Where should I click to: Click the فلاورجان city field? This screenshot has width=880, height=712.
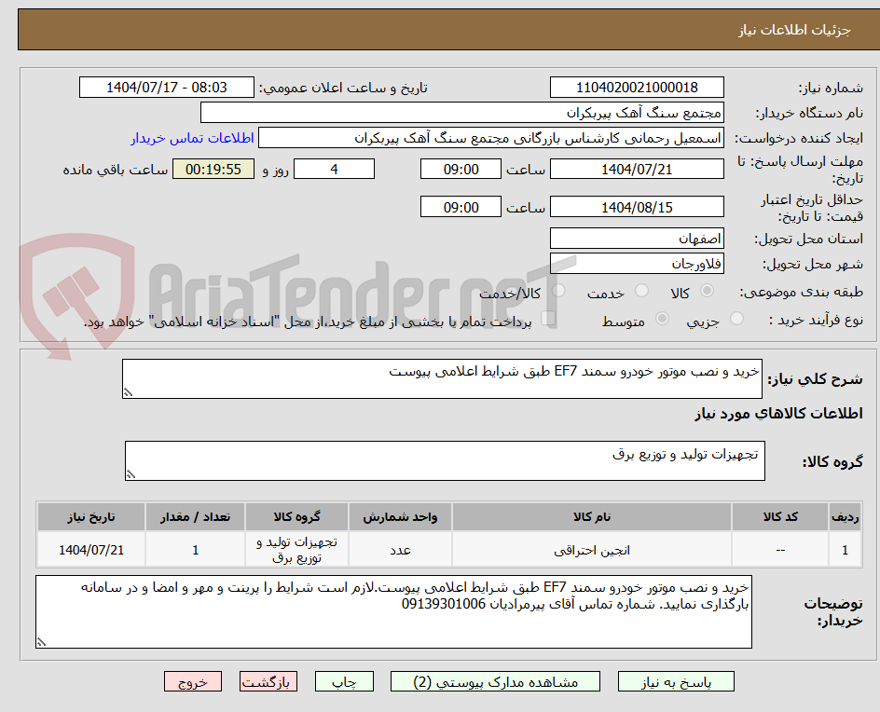pyautogui.click(x=637, y=264)
